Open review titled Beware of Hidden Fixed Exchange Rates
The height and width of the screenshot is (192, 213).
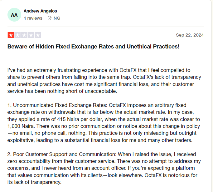(93, 47)
